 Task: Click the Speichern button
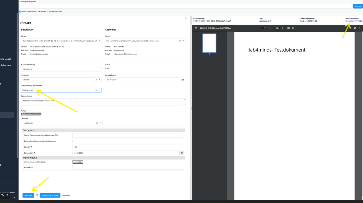click(28, 196)
